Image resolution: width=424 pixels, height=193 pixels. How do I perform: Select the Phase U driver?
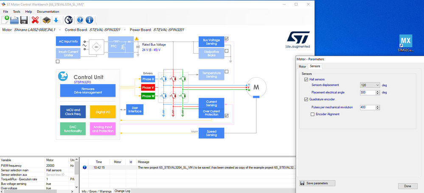coord(148,79)
